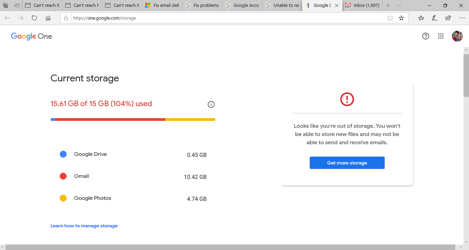
Task: Click the Get more storage button
Action: [347, 163]
